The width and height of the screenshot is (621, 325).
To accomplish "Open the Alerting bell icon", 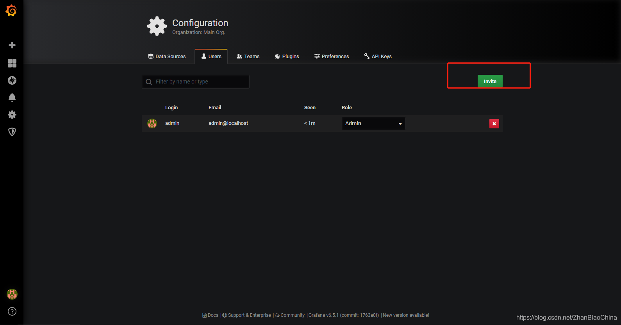I will tap(12, 98).
